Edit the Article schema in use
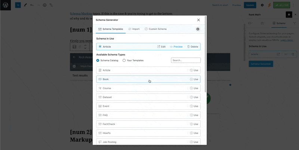This screenshot has height=150, width=299. (x=161, y=47)
